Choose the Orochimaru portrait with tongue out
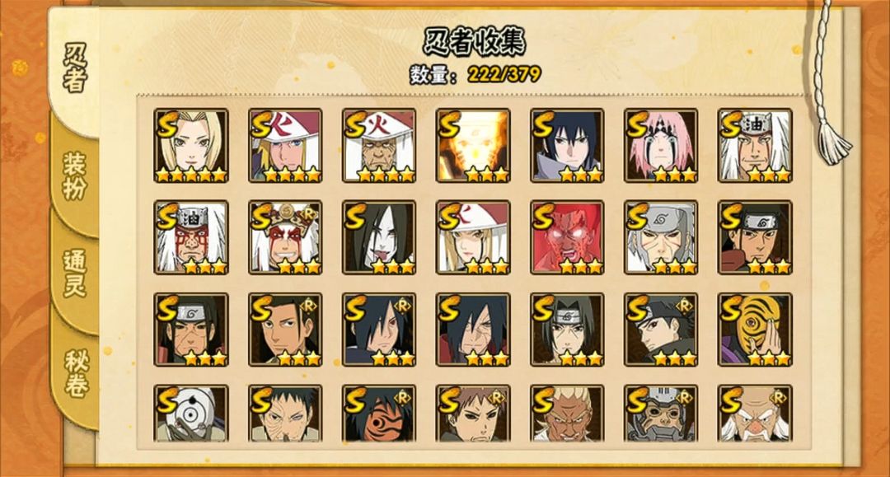 pos(378,237)
